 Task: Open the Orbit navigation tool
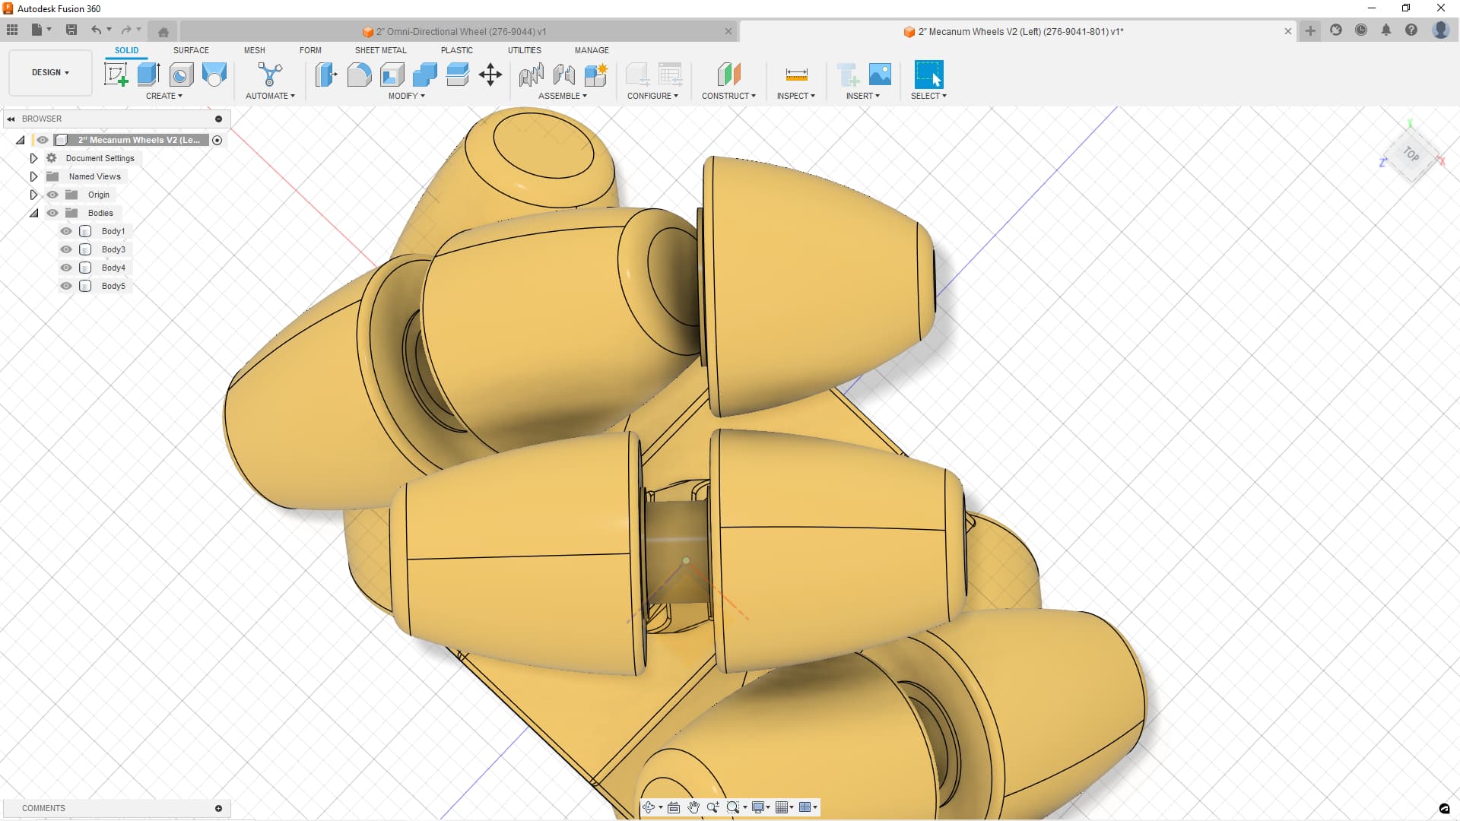(649, 807)
